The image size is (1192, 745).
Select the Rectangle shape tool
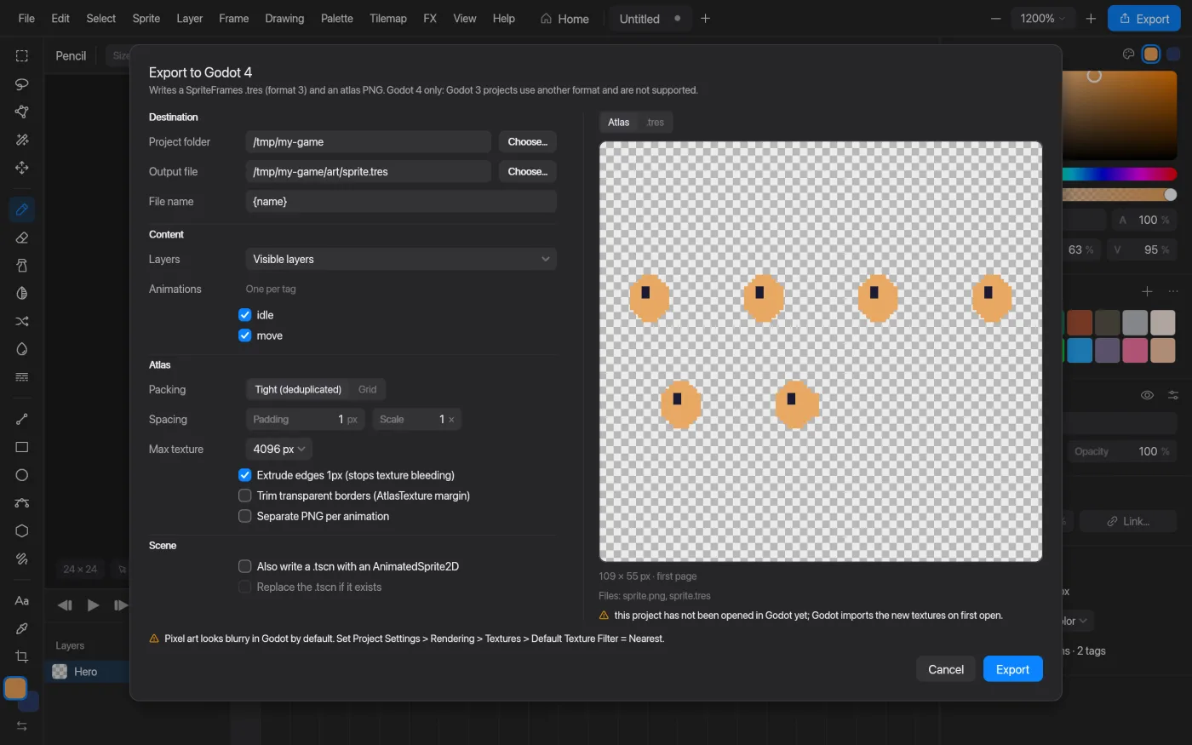pyautogui.click(x=22, y=447)
